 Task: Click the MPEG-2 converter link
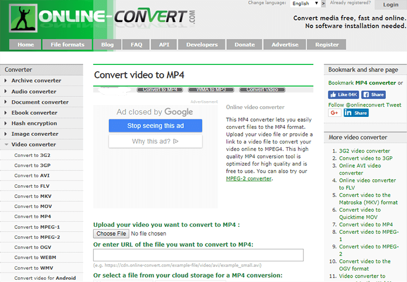(x=249, y=179)
